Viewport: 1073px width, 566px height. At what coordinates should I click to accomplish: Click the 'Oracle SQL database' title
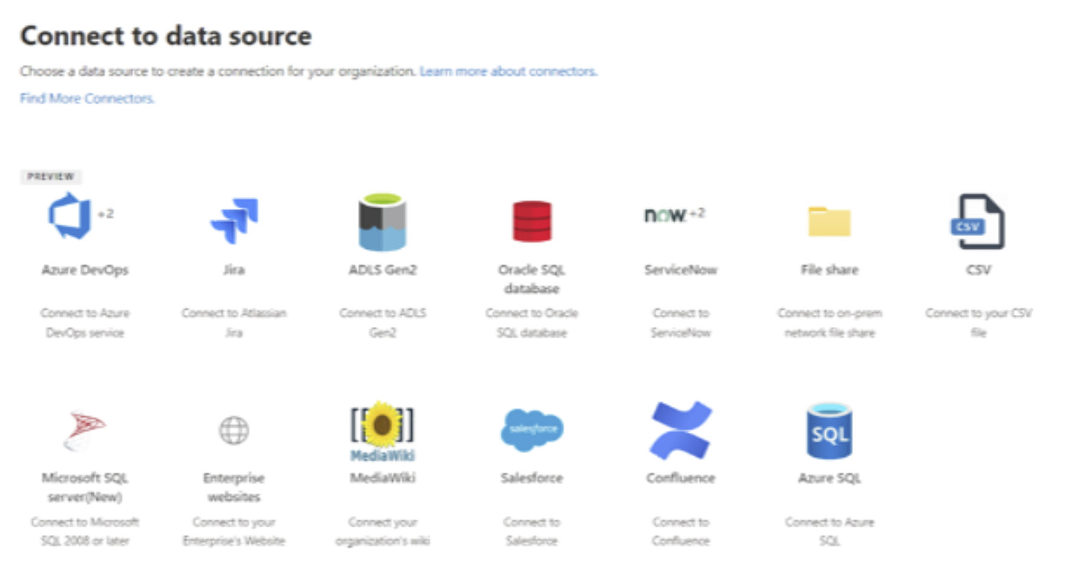click(532, 279)
